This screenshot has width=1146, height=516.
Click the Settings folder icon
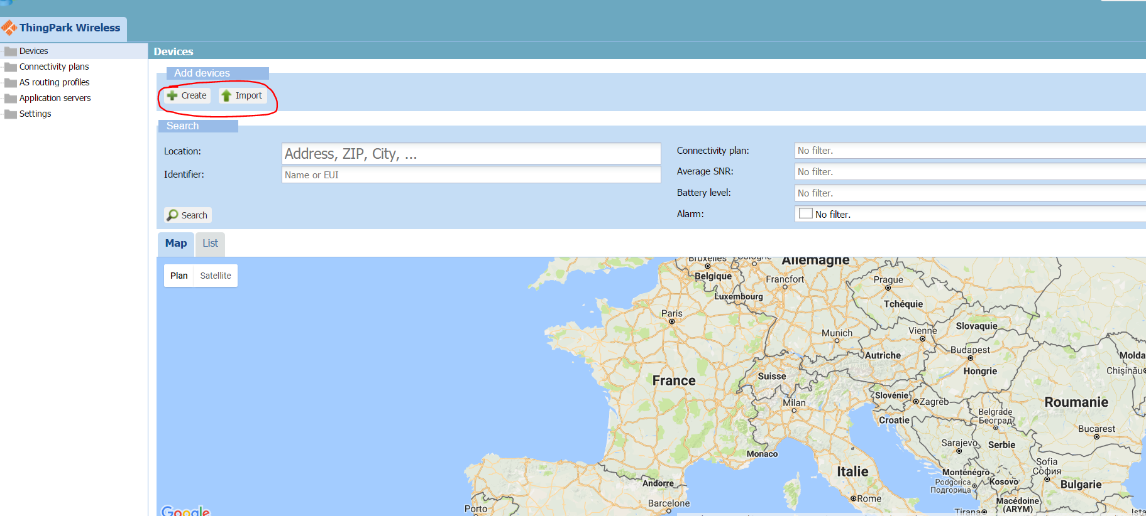[x=11, y=114]
